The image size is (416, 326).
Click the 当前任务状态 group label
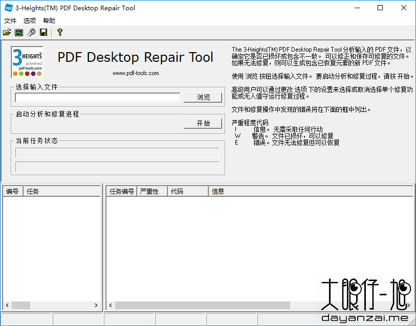pyautogui.click(x=37, y=141)
